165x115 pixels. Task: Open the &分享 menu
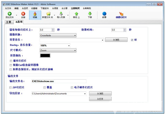click(64, 8)
